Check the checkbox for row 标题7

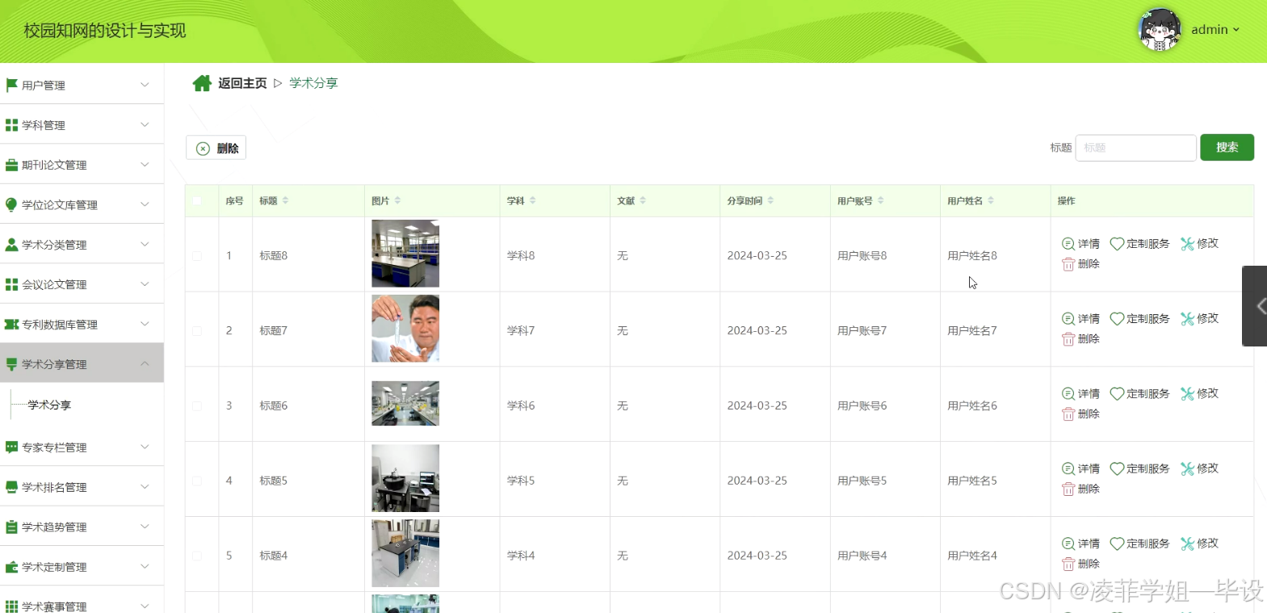point(197,331)
